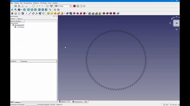
Task: Click the Create Part yellow icon
Action: (55, 10)
